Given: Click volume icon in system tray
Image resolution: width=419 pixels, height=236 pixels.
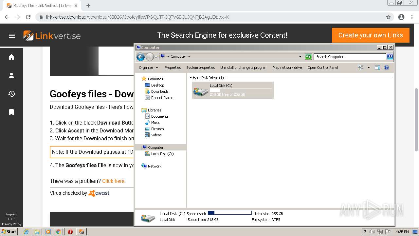Looking at the screenshot, I should [x=372, y=232].
